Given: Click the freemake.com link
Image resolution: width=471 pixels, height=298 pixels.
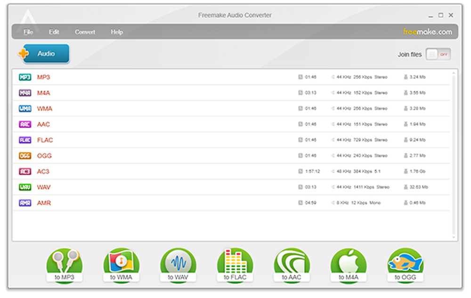Looking at the screenshot, I should click(x=428, y=32).
